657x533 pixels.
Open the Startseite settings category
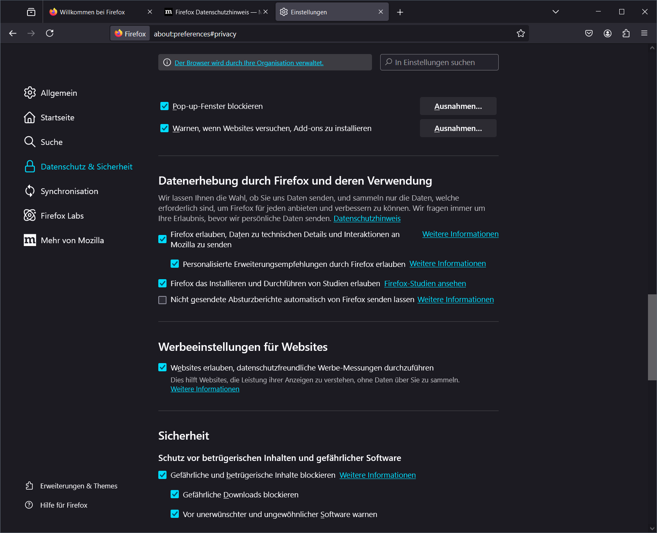(x=49, y=117)
